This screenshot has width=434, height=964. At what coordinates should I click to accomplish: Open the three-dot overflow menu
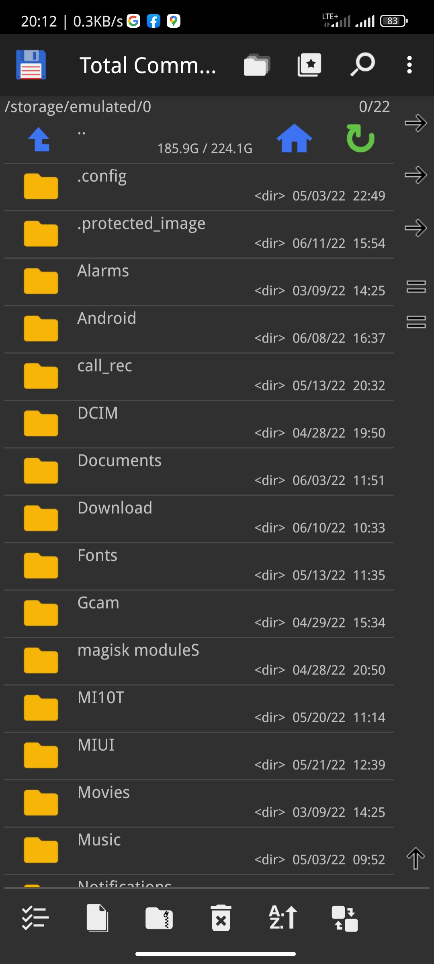click(409, 65)
